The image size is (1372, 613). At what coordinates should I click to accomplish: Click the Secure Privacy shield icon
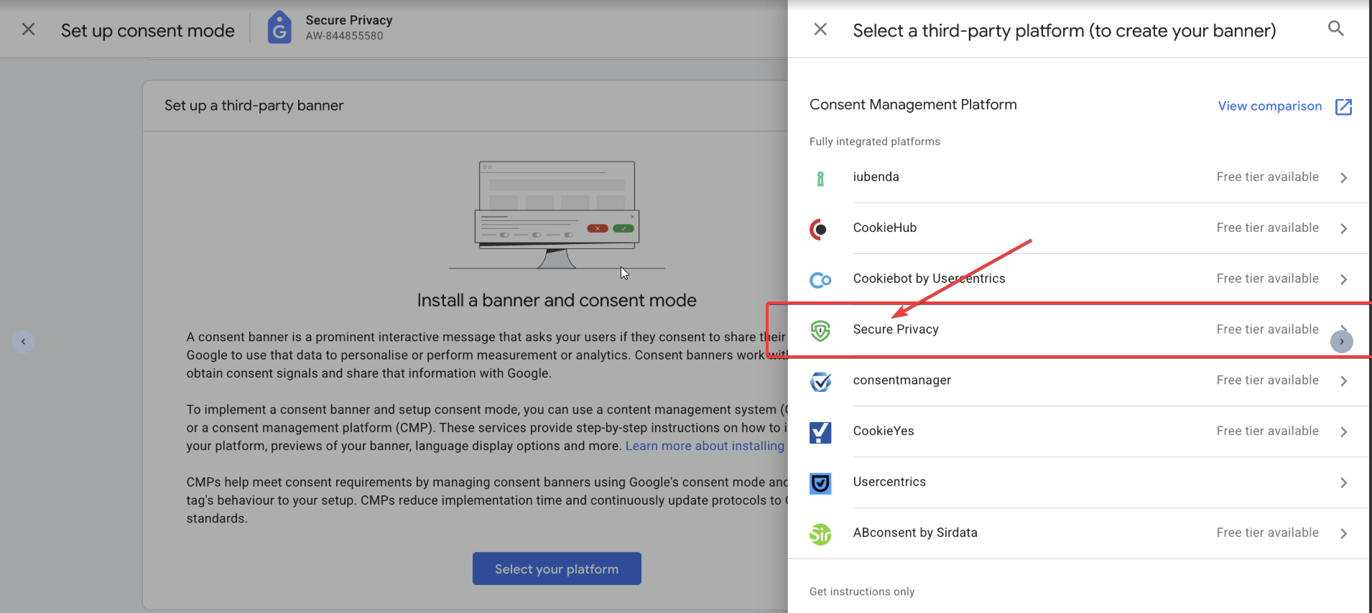(x=820, y=330)
